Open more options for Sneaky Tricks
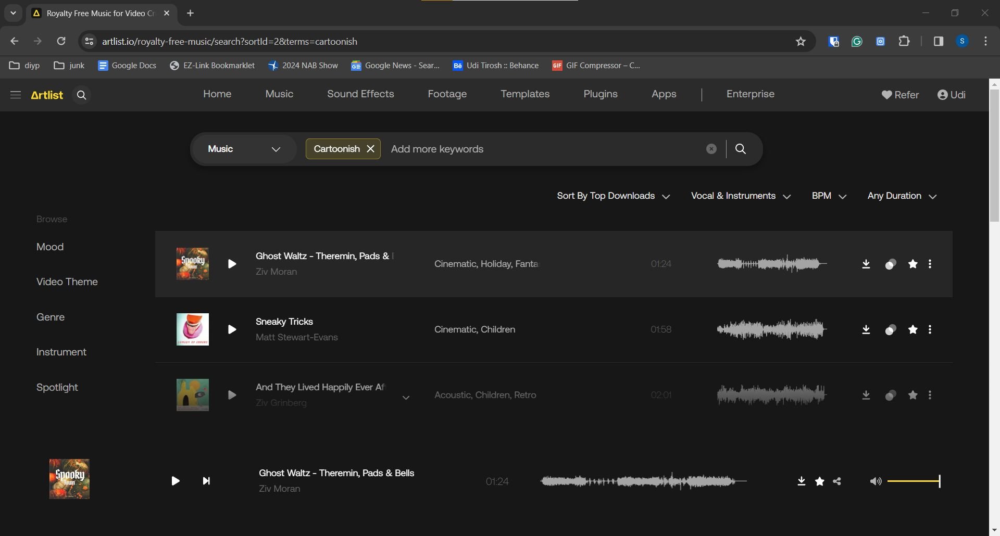Image resolution: width=1000 pixels, height=536 pixels. [x=930, y=330]
